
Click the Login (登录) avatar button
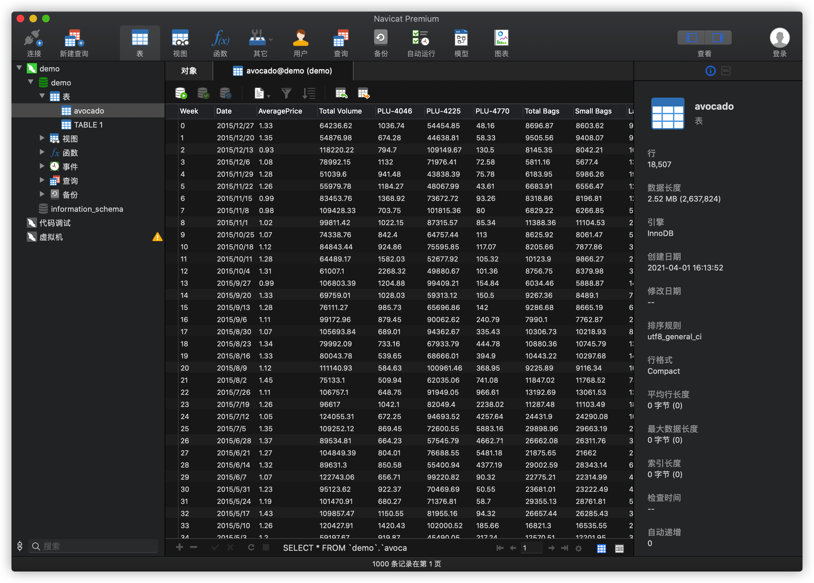pos(779,38)
